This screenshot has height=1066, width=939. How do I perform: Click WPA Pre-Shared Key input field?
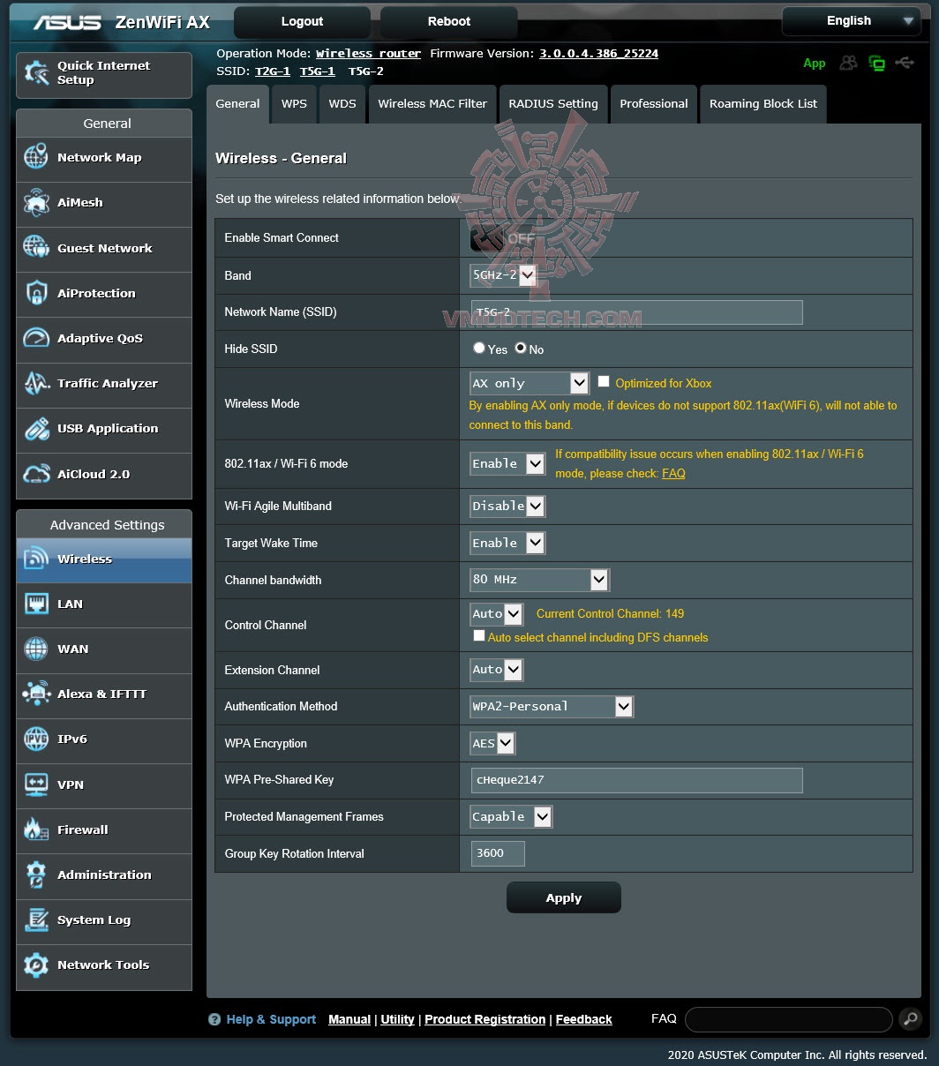tap(637, 780)
